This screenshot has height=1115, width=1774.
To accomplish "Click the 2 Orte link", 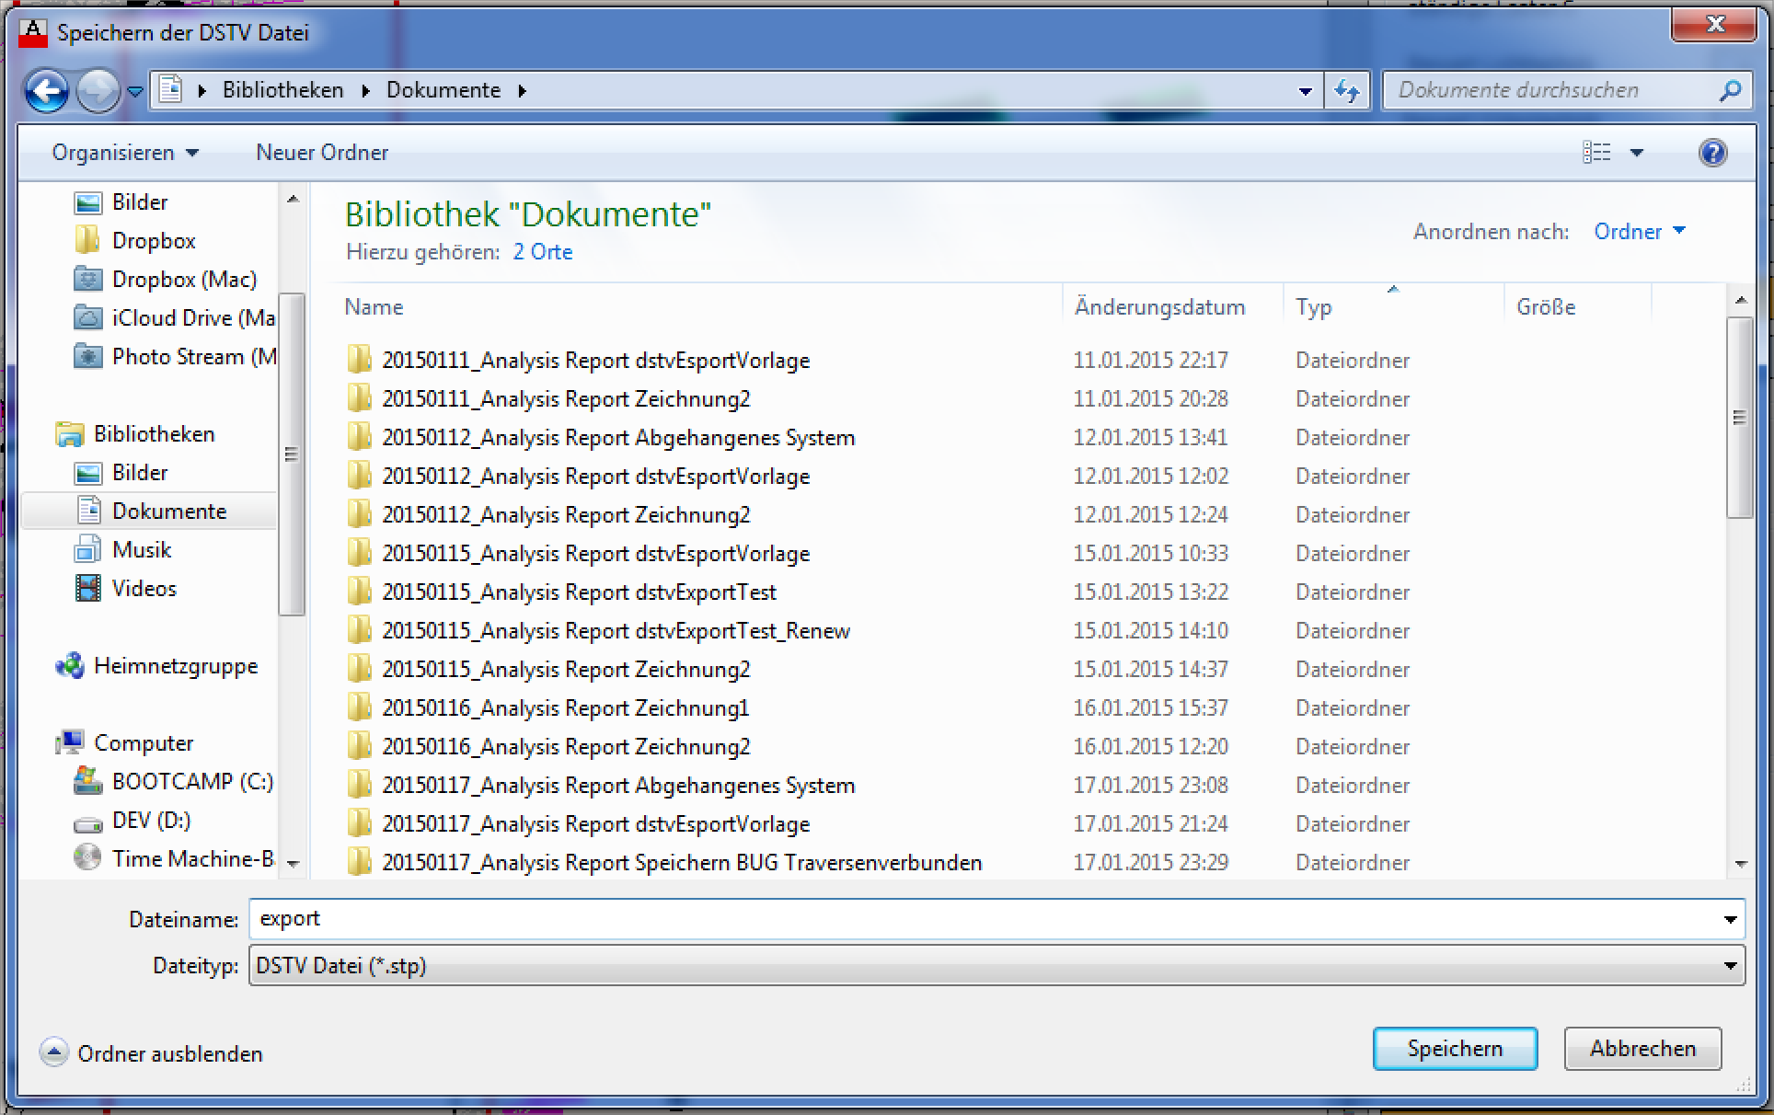I will pos(542,252).
